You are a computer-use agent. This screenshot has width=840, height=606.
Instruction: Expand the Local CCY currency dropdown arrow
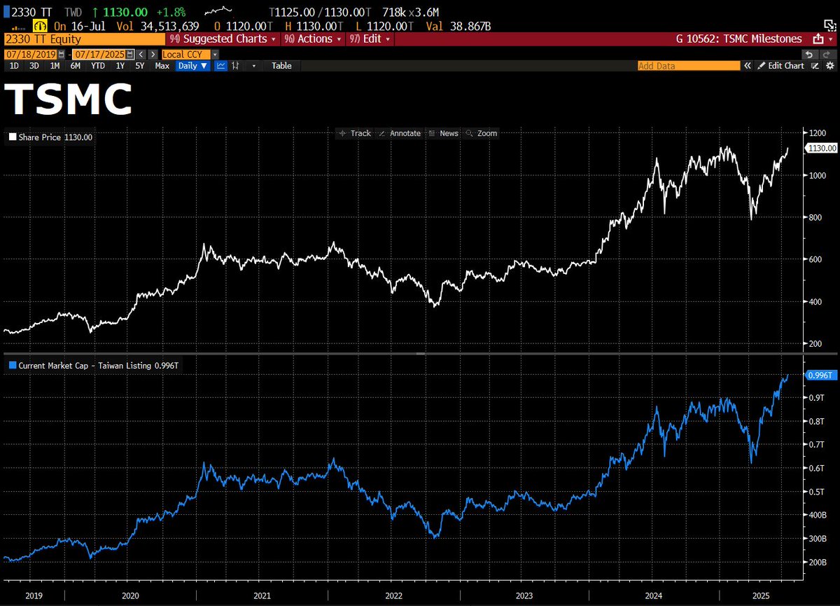[215, 54]
